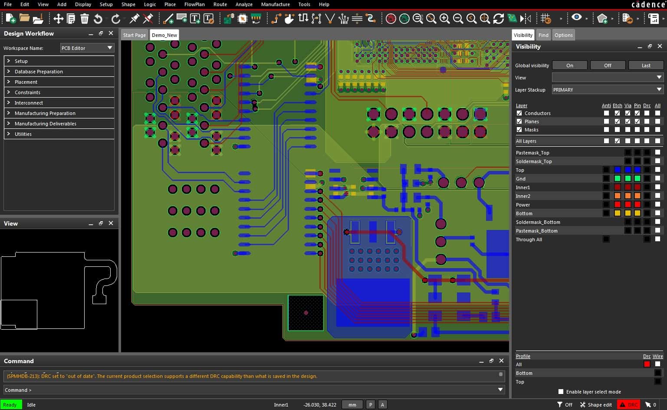The height and width of the screenshot is (410, 667).
Task: Click the red DRC status button
Action: (x=628, y=404)
